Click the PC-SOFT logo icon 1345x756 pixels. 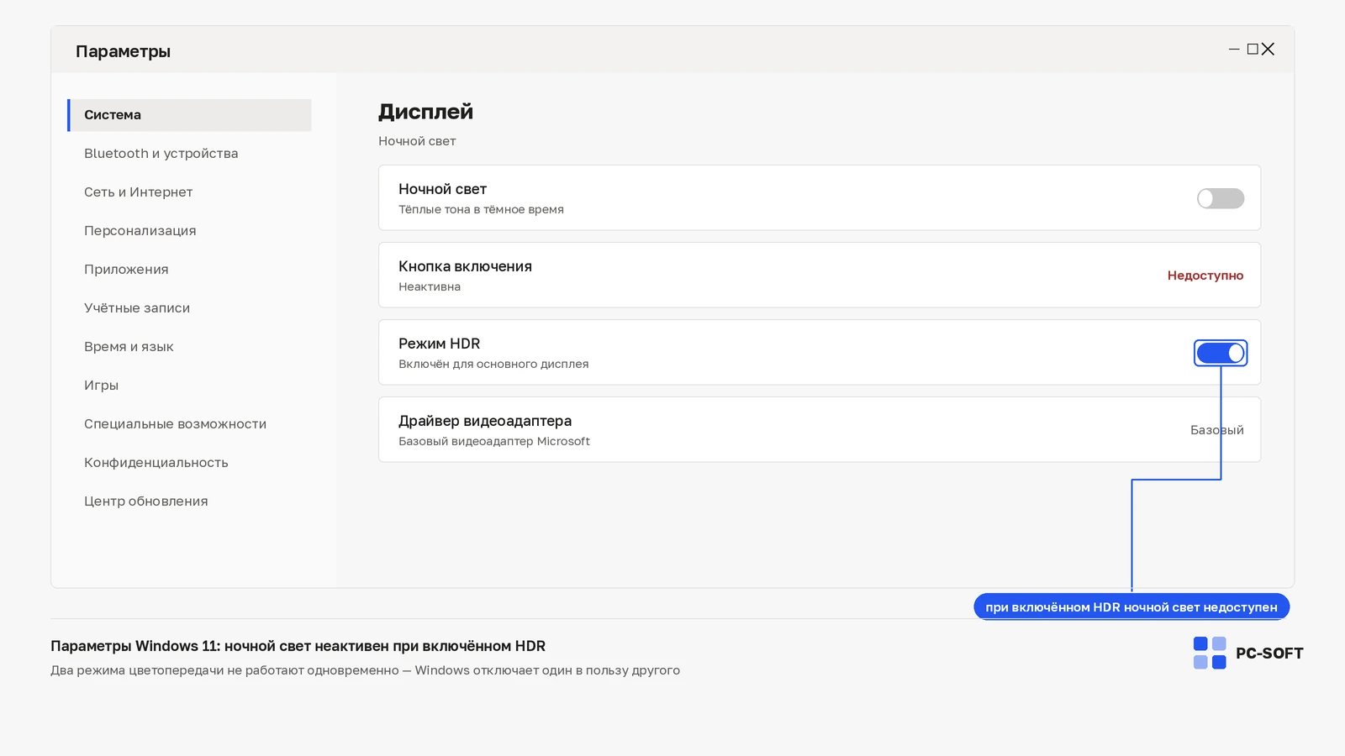pos(1210,653)
